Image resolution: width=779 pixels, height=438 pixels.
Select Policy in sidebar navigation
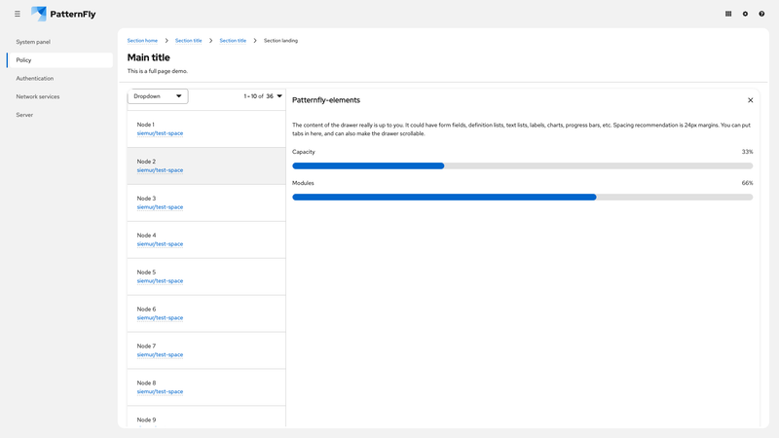[x=24, y=60]
